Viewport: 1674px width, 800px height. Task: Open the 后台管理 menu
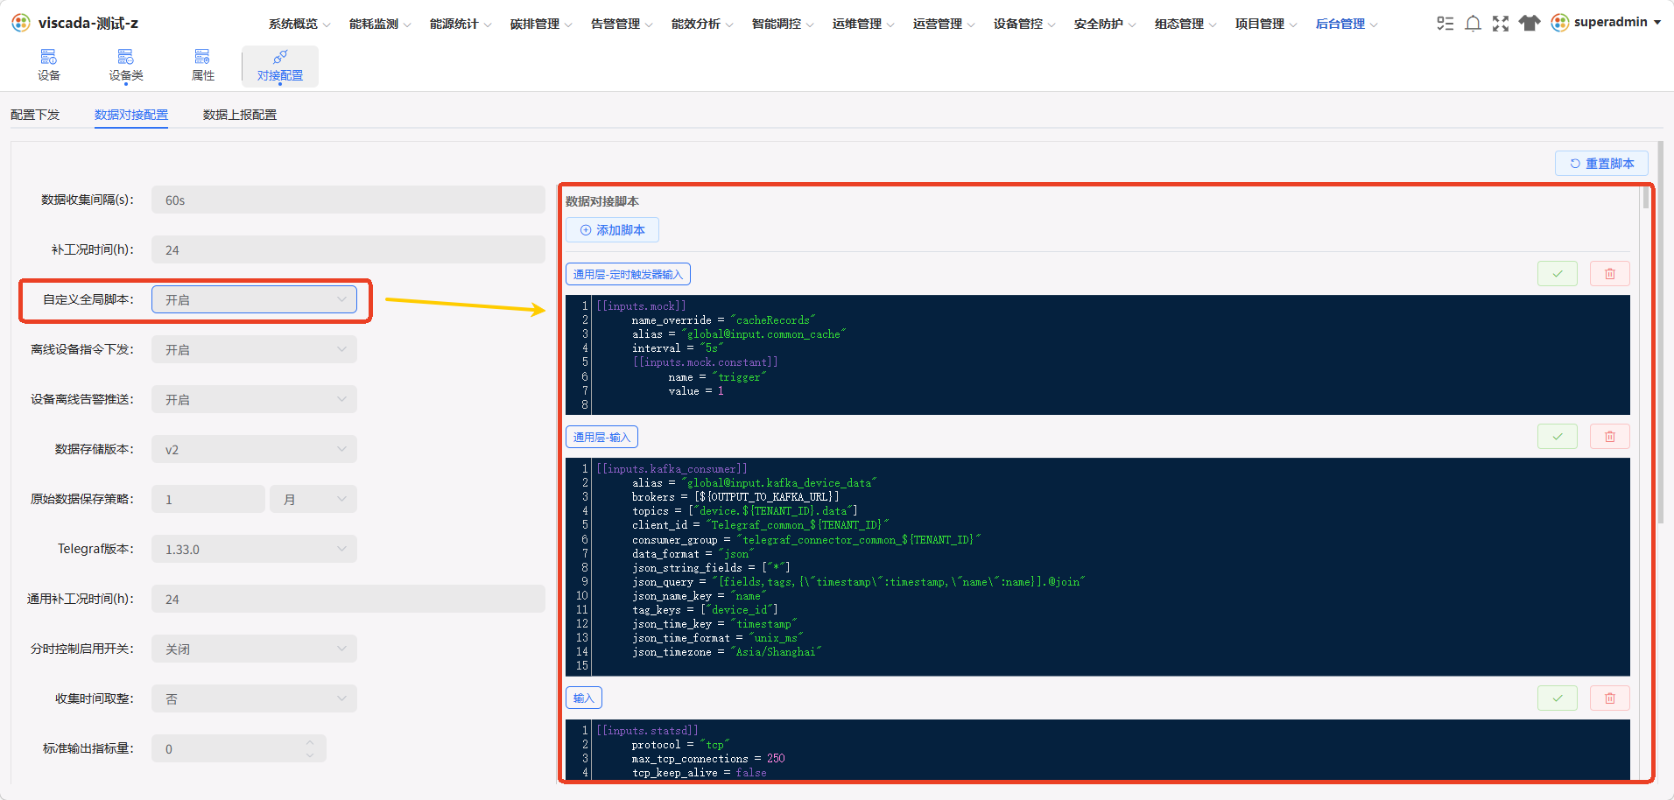(1347, 24)
